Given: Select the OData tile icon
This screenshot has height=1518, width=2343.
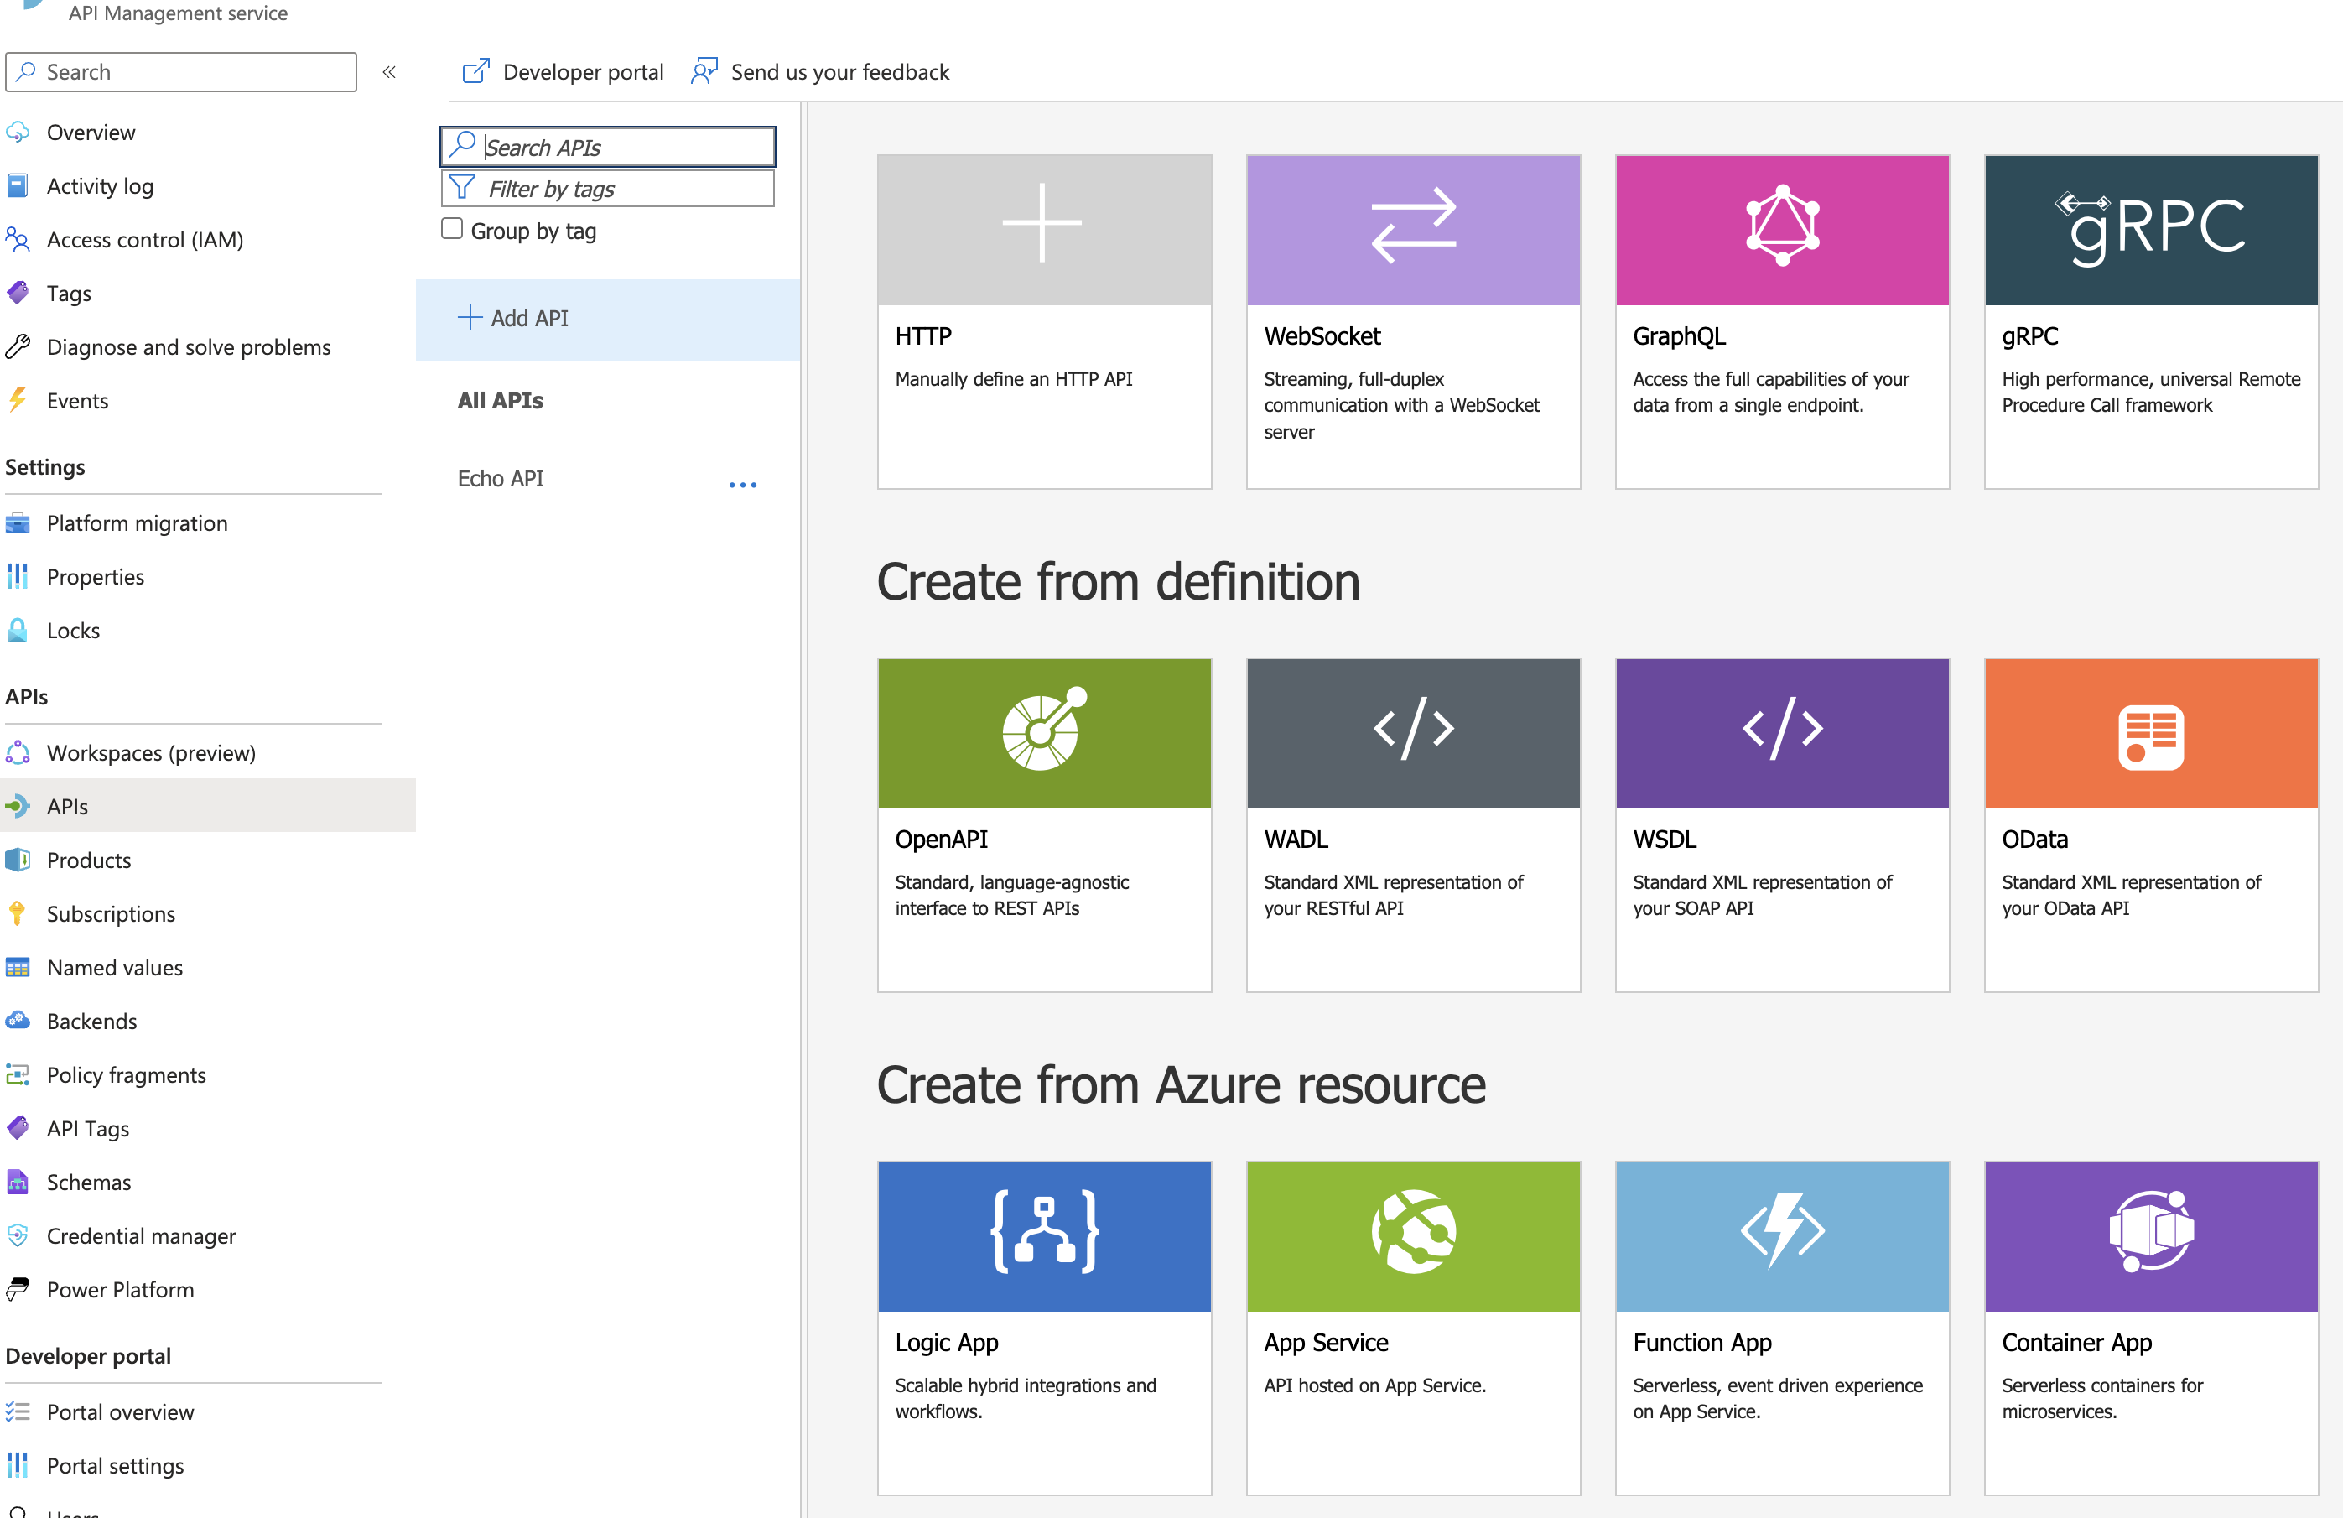Looking at the screenshot, I should click(x=2150, y=735).
